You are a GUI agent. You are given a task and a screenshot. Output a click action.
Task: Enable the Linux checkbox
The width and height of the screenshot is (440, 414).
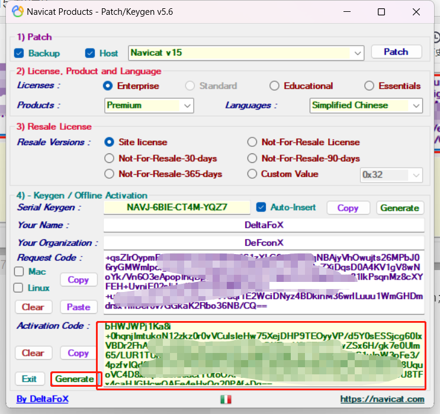[x=19, y=288]
